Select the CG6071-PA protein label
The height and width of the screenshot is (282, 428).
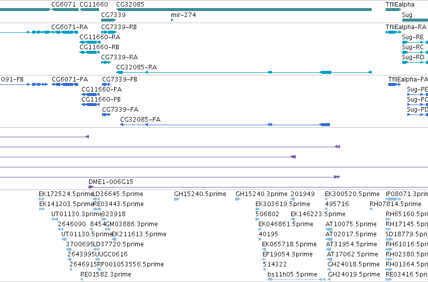pos(70,79)
